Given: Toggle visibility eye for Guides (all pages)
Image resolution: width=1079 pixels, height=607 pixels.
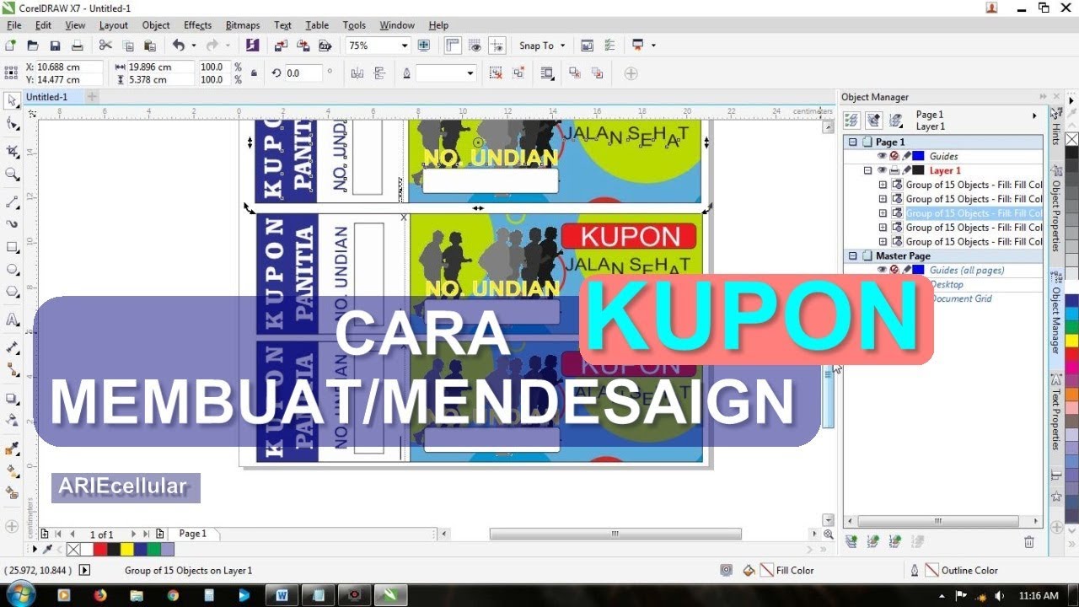Looking at the screenshot, I should pos(882,270).
